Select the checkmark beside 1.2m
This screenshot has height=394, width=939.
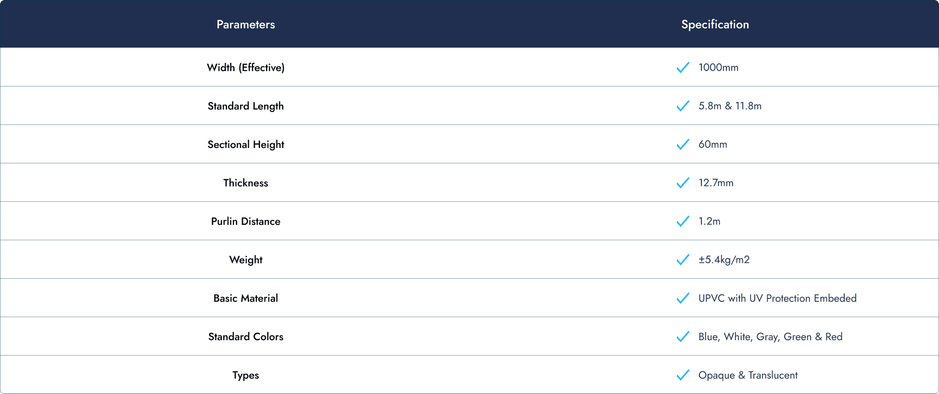[x=683, y=221]
